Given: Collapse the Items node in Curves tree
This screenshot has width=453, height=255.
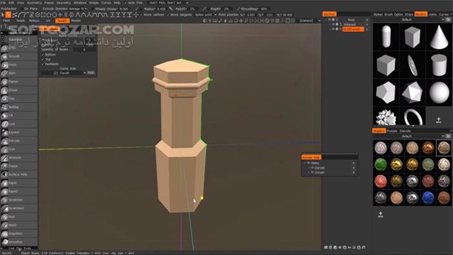Looking at the screenshot, I should [x=305, y=163].
